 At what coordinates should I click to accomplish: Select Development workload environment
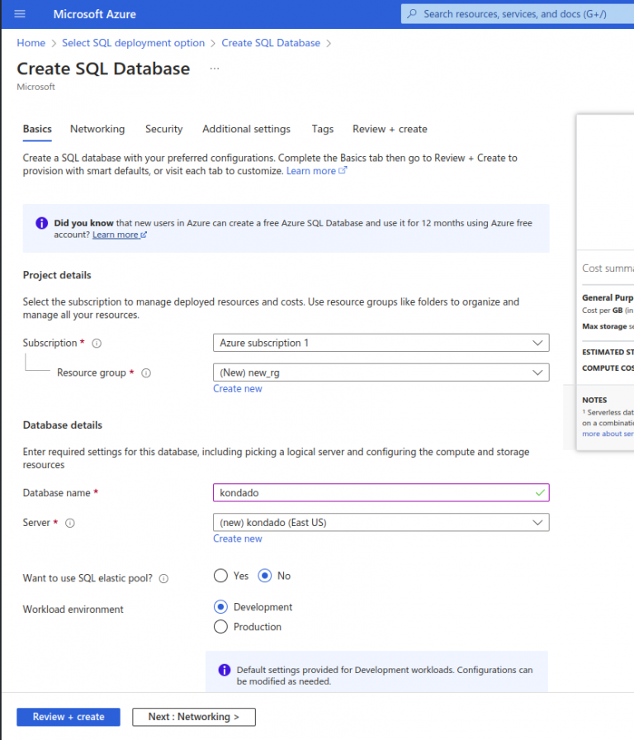click(220, 607)
